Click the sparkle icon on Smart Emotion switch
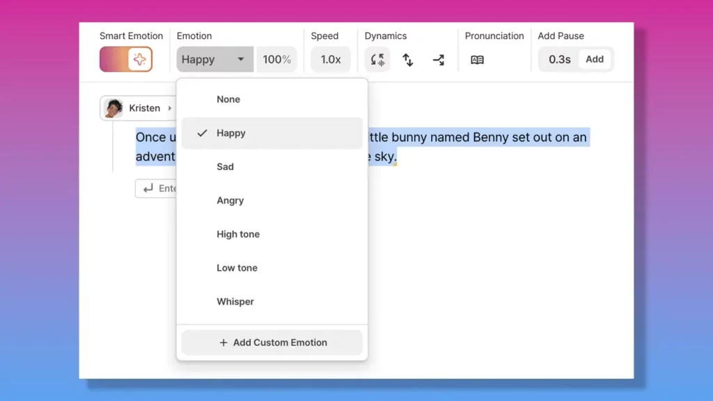 139,60
